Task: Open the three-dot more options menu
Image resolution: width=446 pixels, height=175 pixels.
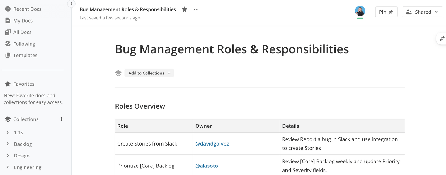Action: click(x=196, y=9)
